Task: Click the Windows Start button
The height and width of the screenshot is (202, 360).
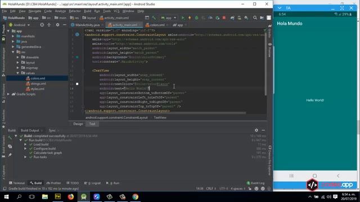Action: coord(6,197)
